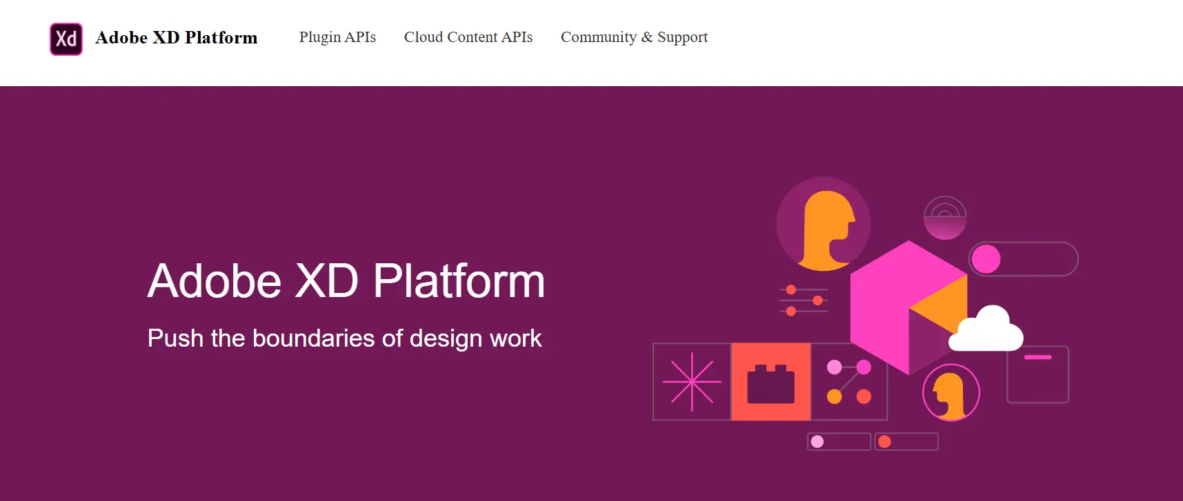Click the Adobe XD logo icon
The height and width of the screenshot is (501, 1183).
(x=66, y=39)
